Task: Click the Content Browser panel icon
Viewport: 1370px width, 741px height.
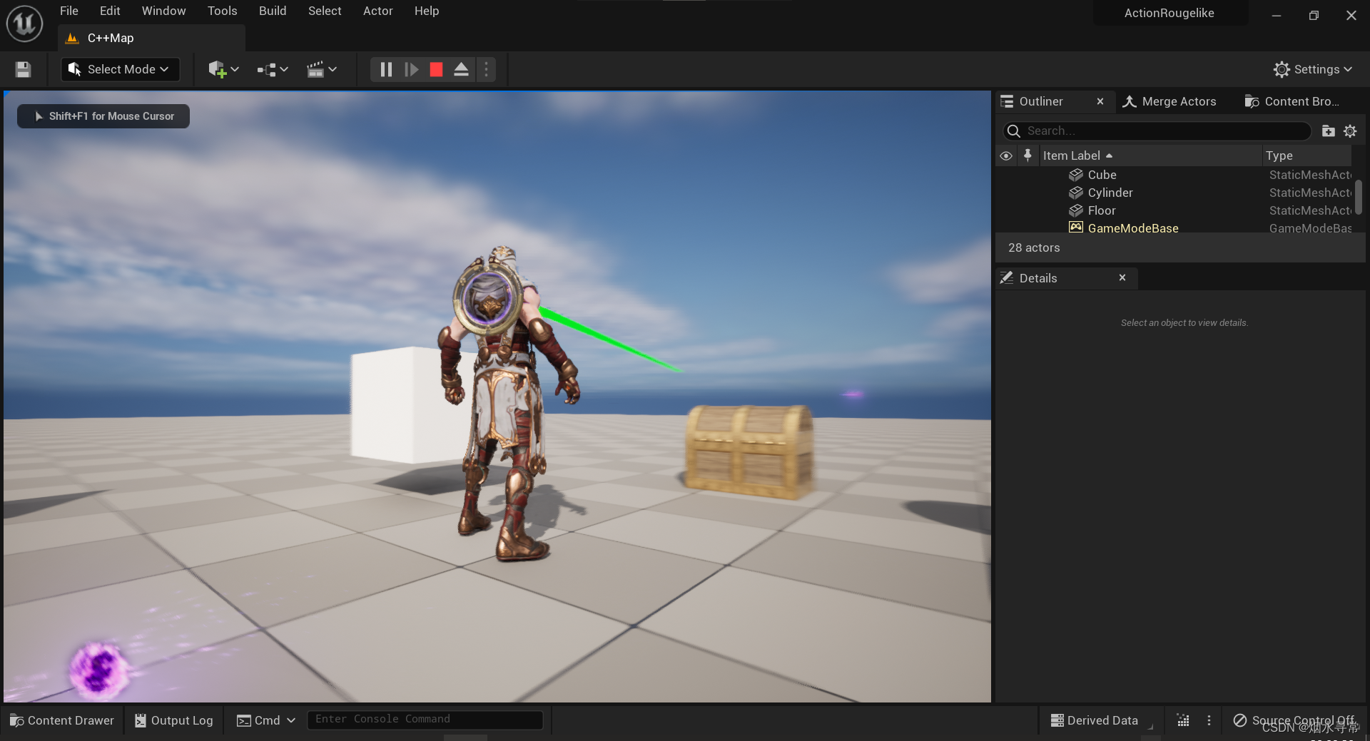Action: point(1252,101)
